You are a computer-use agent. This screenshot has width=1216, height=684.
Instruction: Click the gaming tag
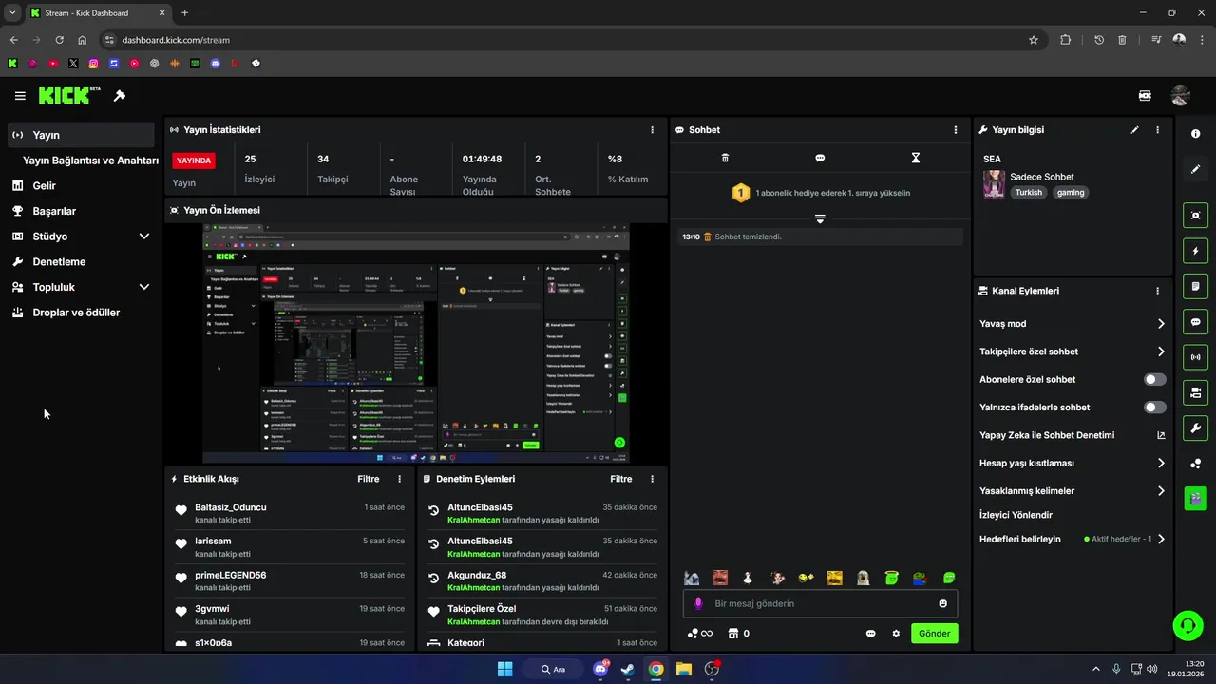pos(1071,192)
